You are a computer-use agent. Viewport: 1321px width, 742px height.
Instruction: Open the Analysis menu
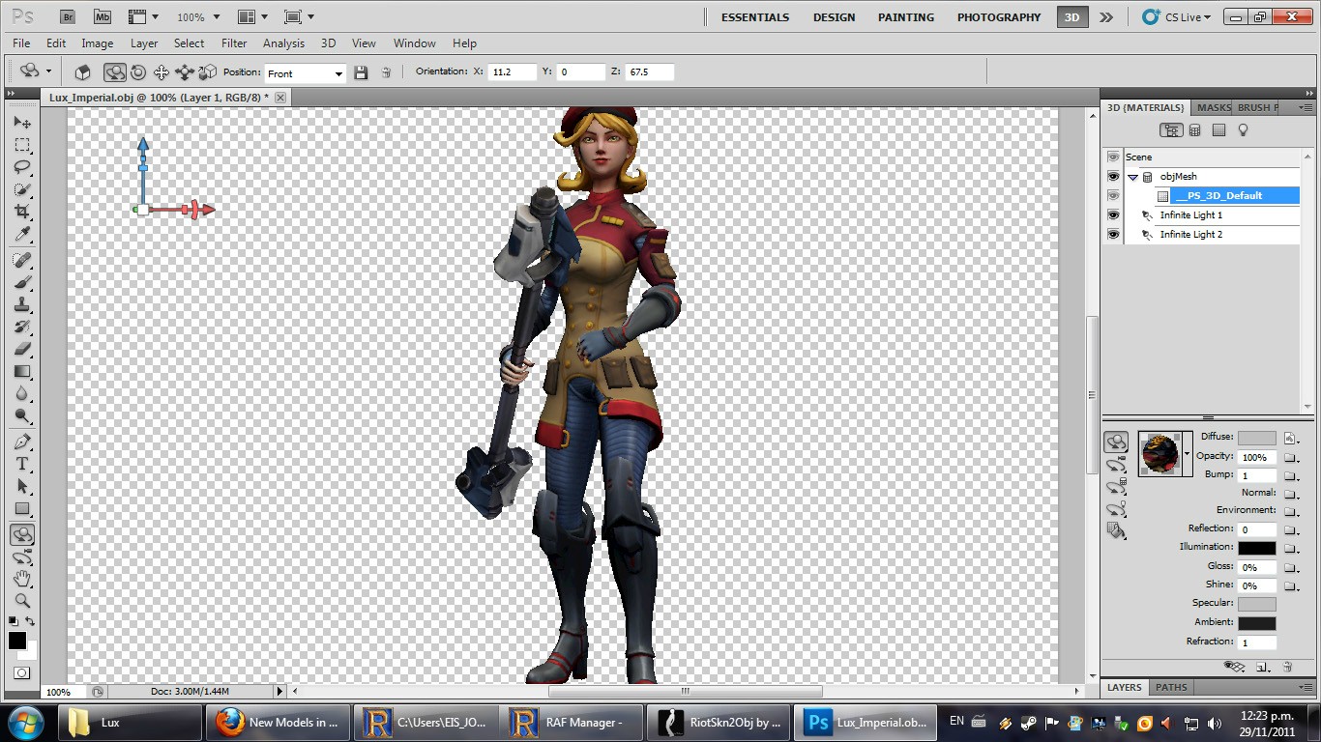283,43
